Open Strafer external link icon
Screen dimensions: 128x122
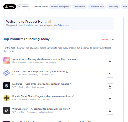coord(67,72)
